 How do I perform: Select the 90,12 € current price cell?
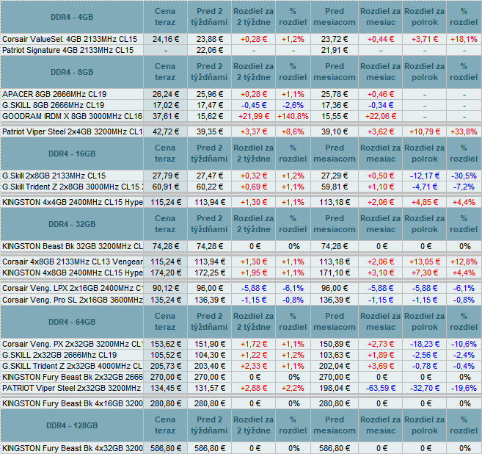(x=165, y=288)
